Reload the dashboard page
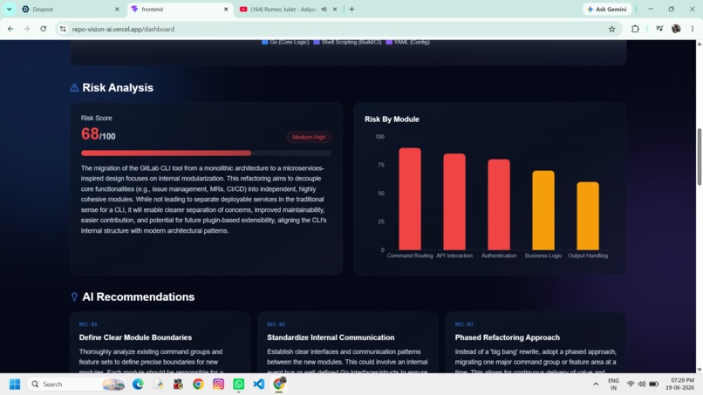The height and width of the screenshot is (395, 703). point(43,29)
